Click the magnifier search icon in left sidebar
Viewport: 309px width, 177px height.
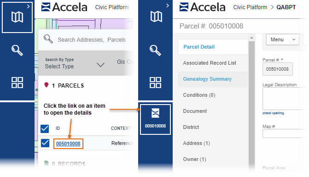[17, 50]
